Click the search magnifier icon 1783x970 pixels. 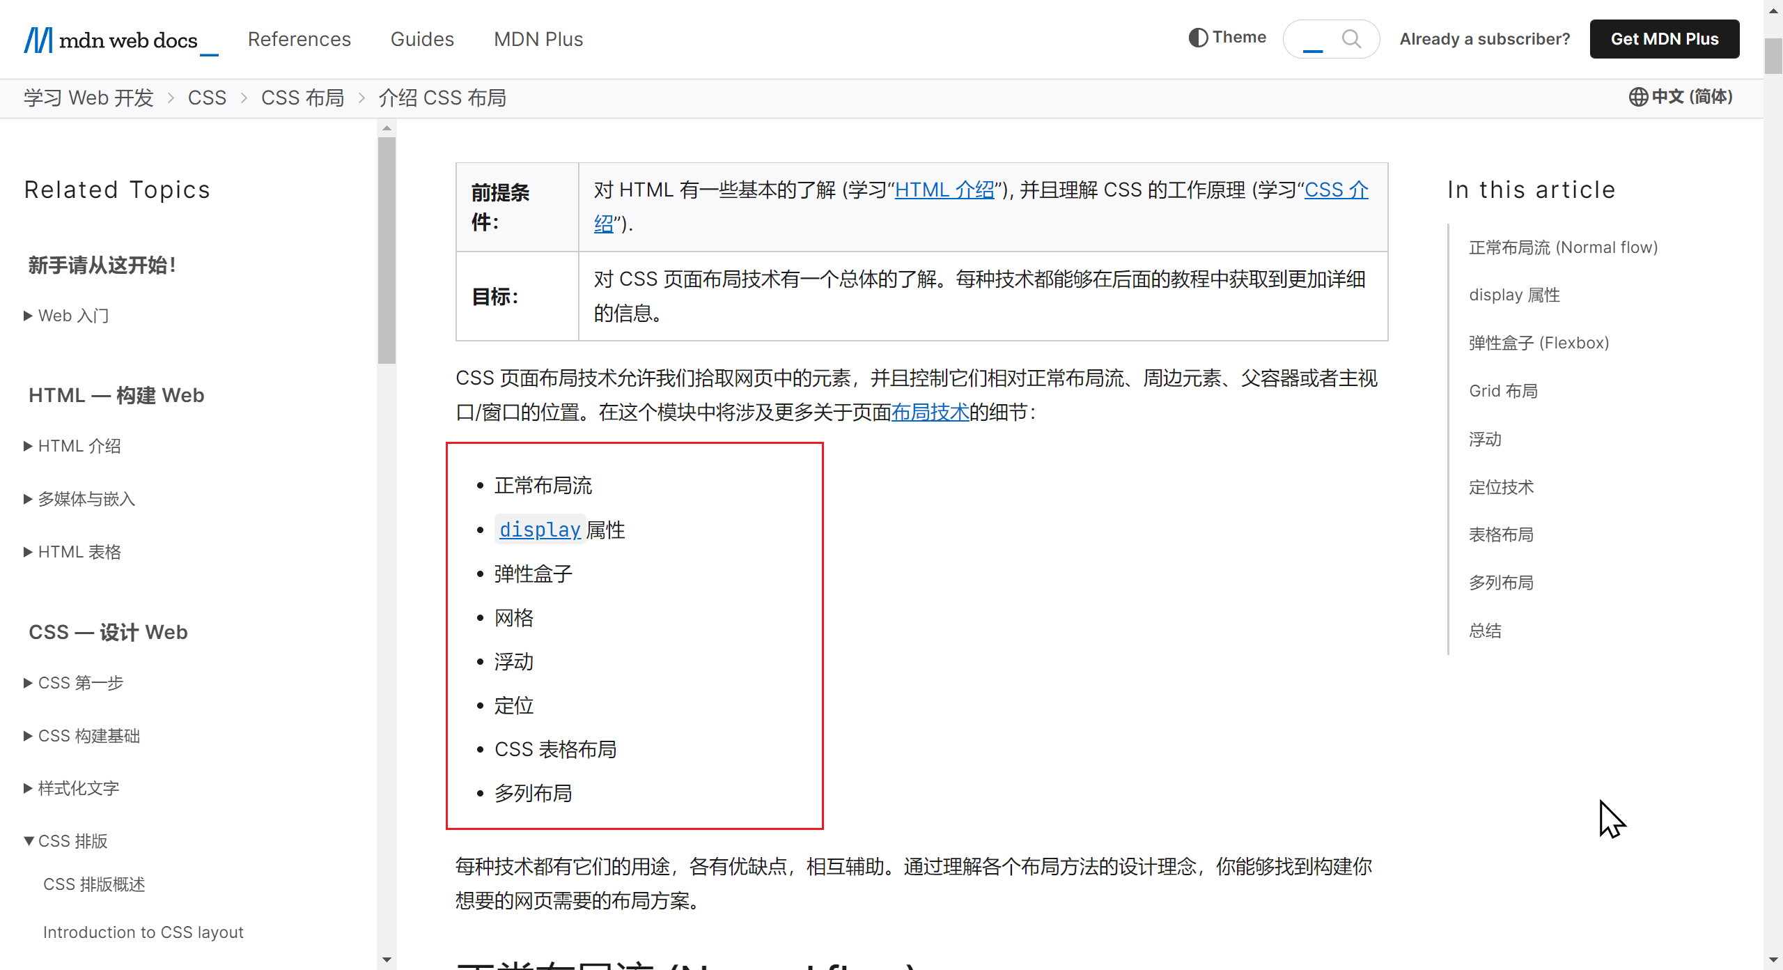tap(1350, 39)
